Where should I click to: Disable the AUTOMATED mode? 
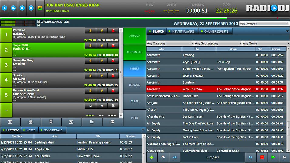click(134, 52)
